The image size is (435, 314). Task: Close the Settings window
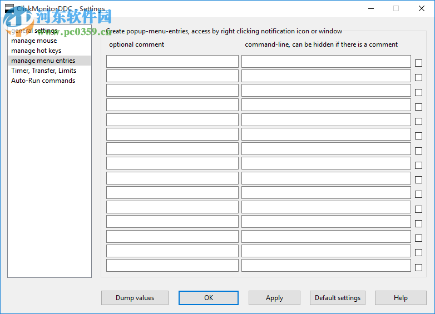point(422,8)
